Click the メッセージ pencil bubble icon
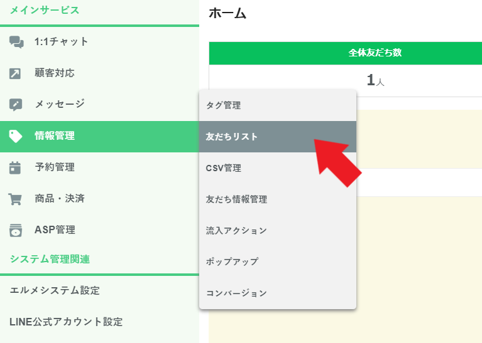The width and height of the screenshot is (482, 343). click(16, 105)
